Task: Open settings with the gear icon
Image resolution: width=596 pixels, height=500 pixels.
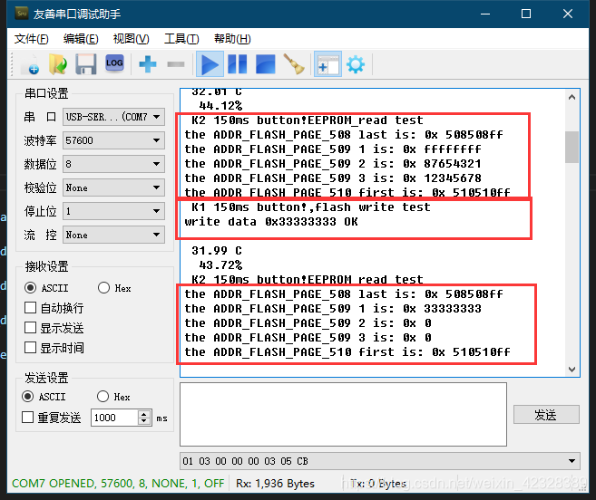Action: (x=356, y=64)
